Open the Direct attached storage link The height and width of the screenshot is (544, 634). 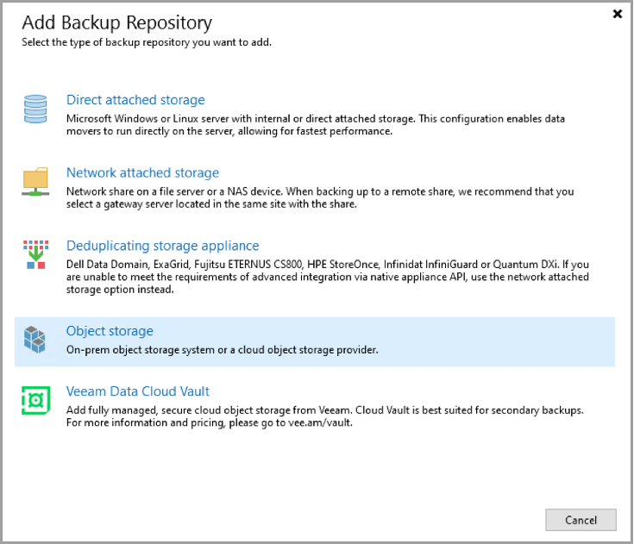[x=135, y=100]
